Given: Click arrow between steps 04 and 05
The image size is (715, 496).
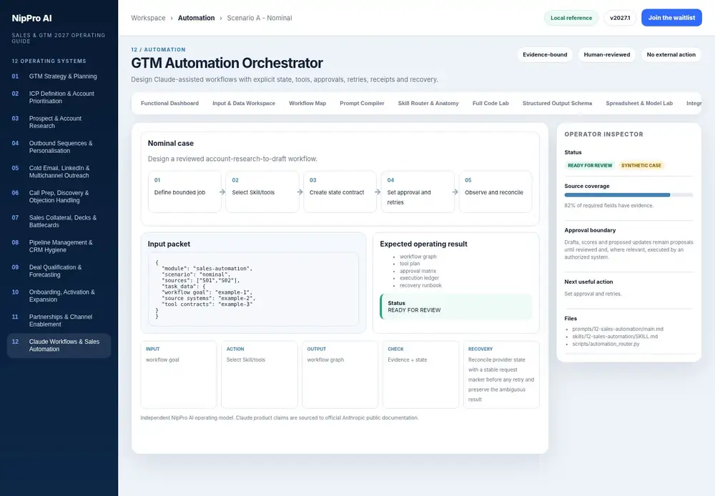Looking at the screenshot, I should coord(455,192).
